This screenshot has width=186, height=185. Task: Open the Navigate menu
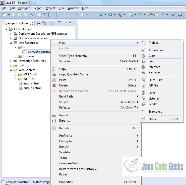coord(24,8)
